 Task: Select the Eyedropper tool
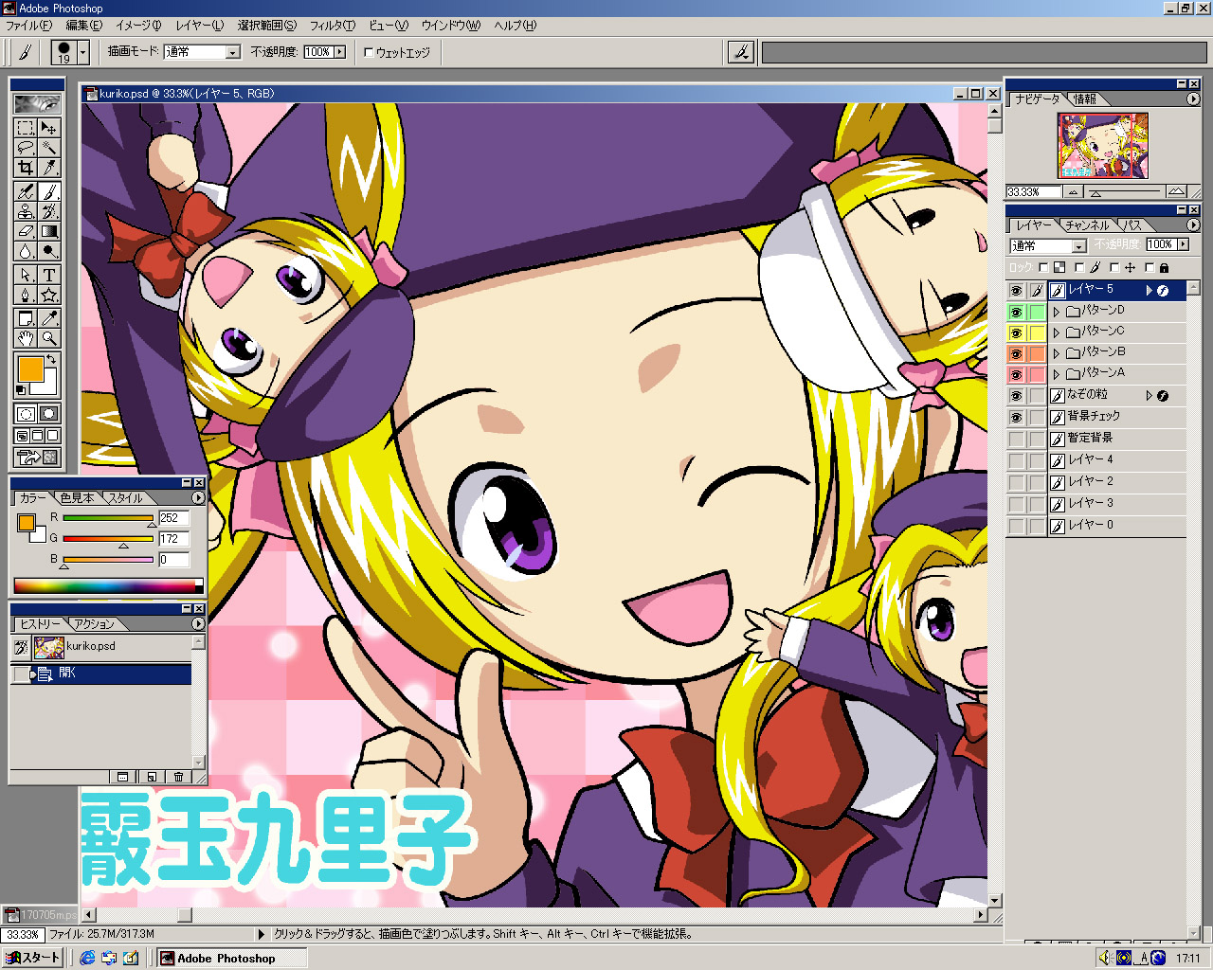(49, 318)
